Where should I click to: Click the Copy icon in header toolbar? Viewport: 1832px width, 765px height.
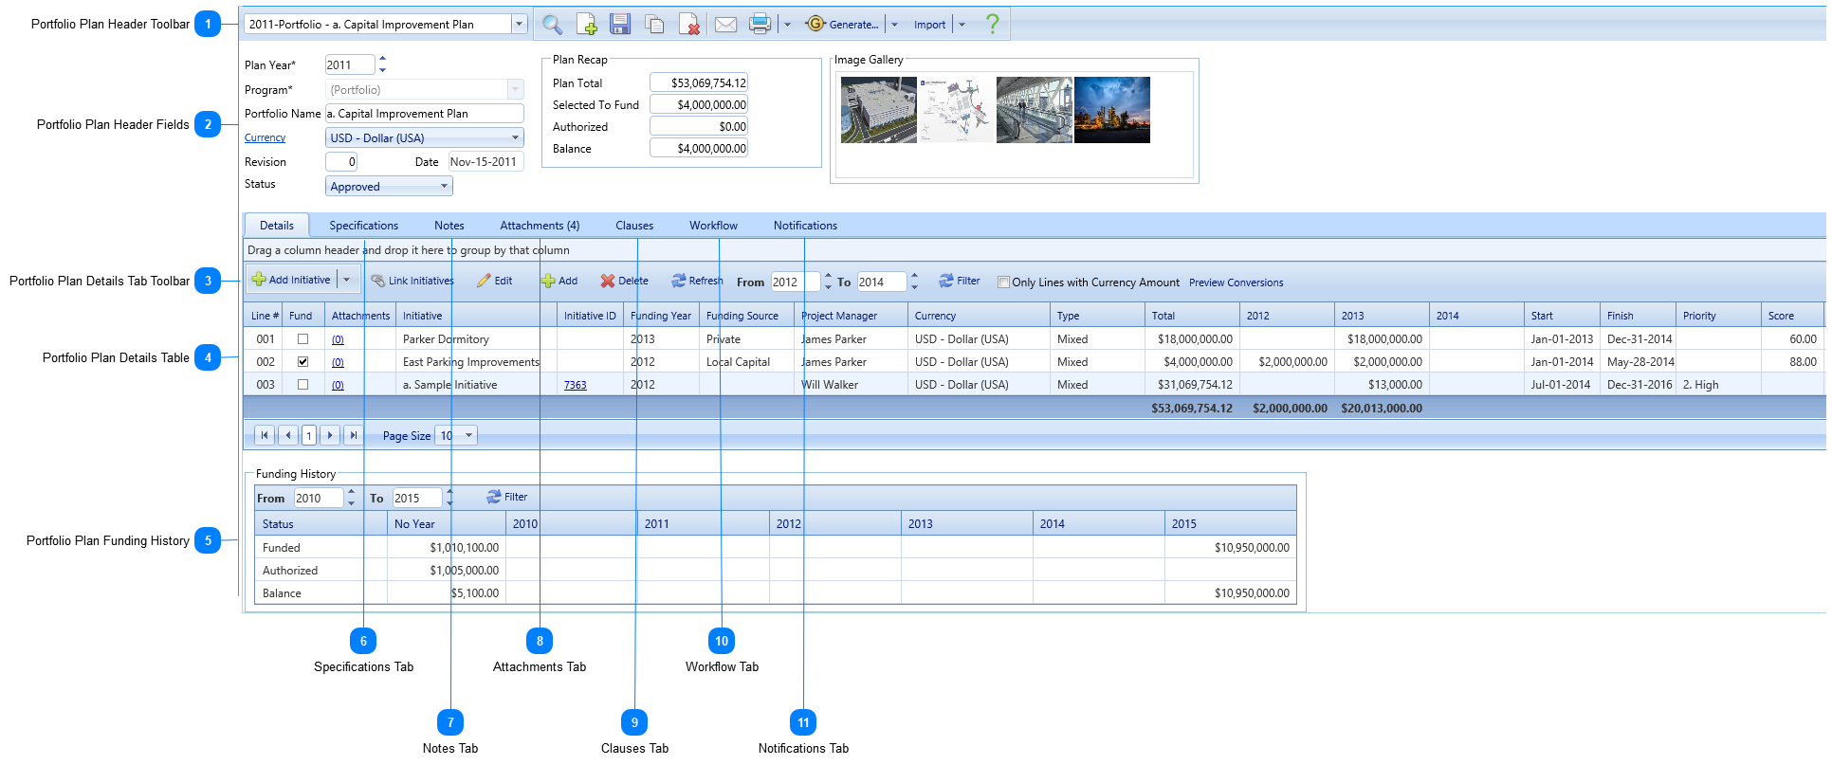coord(654,25)
